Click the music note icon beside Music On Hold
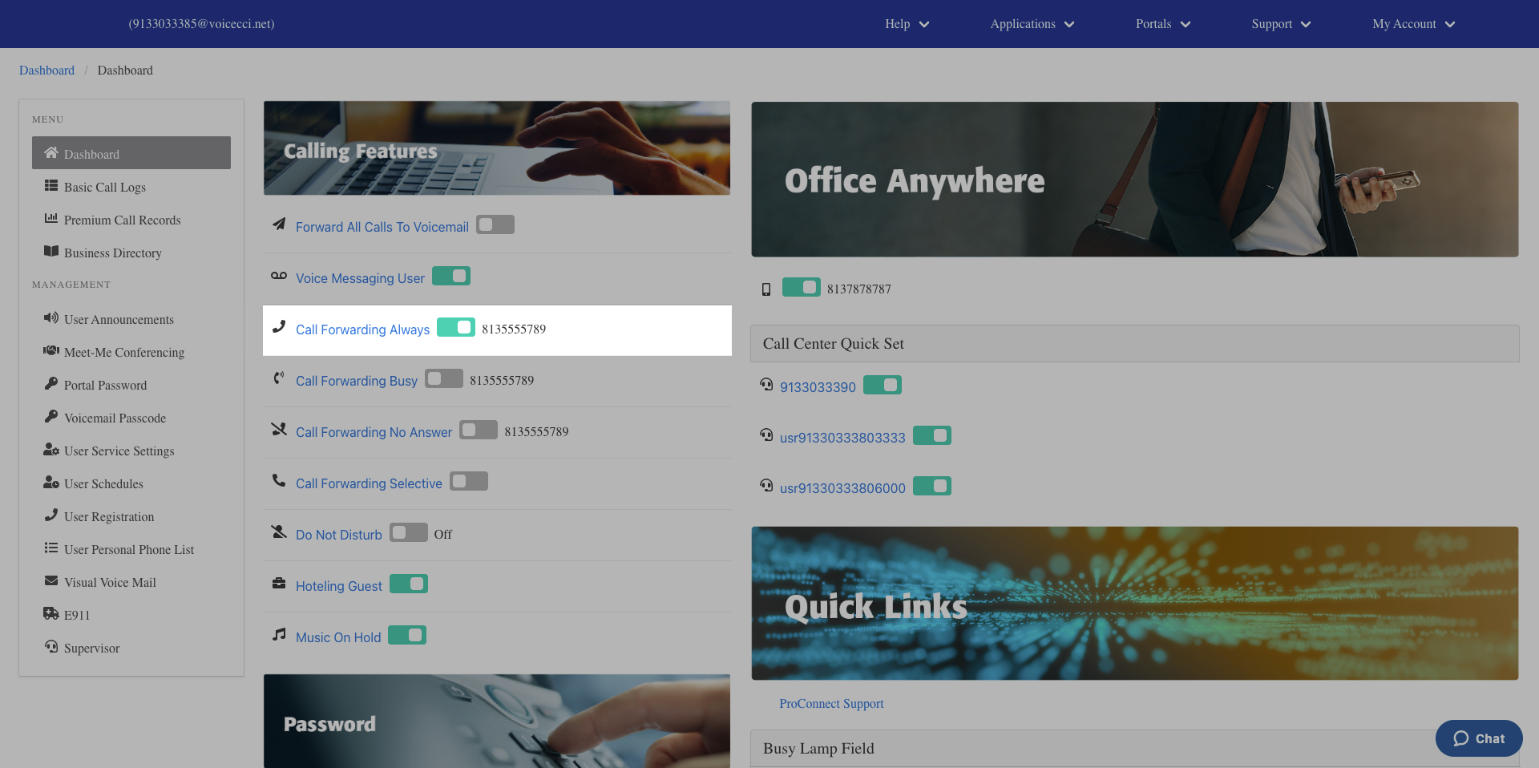The width and height of the screenshot is (1539, 768). [x=279, y=635]
